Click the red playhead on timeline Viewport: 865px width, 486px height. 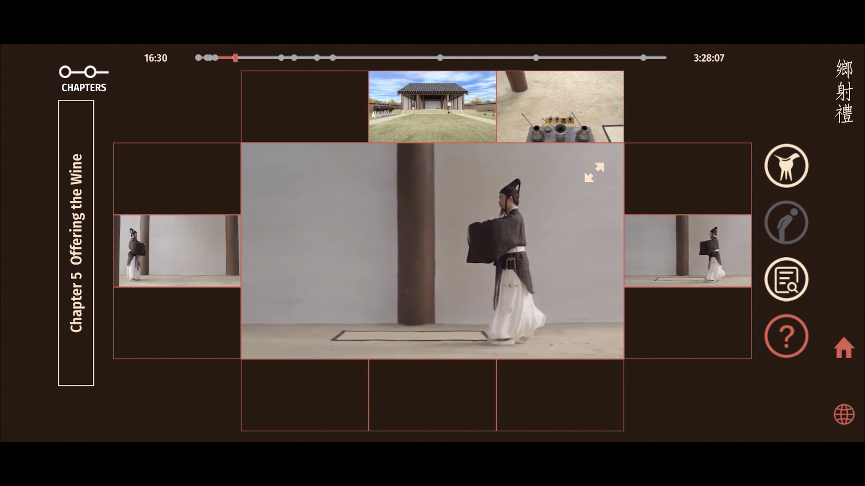[235, 58]
